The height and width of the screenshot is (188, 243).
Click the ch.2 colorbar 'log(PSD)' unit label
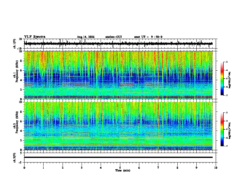pyautogui.click(x=230, y=131)
